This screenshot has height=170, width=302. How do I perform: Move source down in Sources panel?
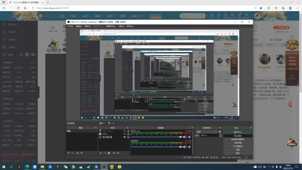(118, 153)
